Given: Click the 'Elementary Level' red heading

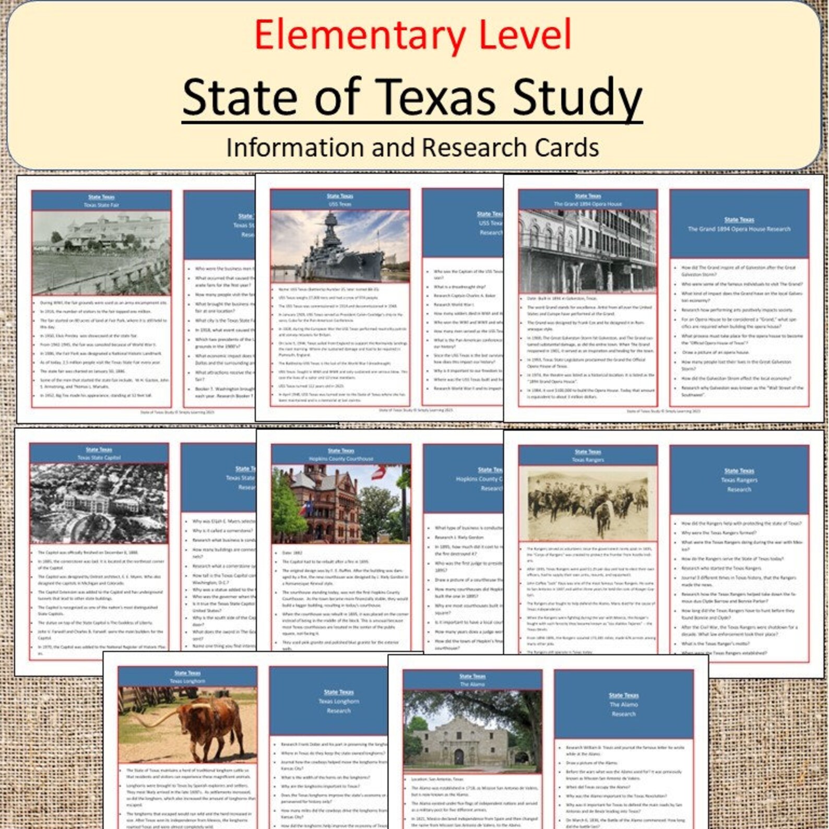Looking at the screenshot, I should 413,35.
